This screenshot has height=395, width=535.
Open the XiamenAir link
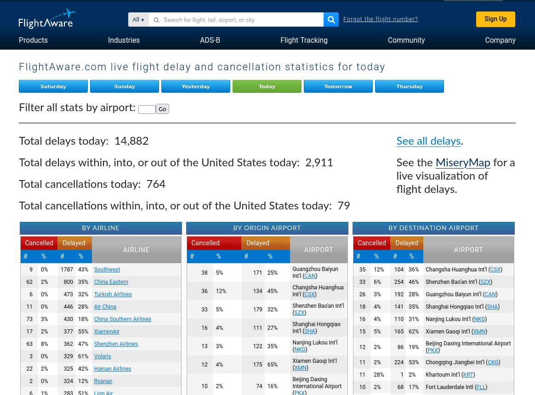[107, 332]
